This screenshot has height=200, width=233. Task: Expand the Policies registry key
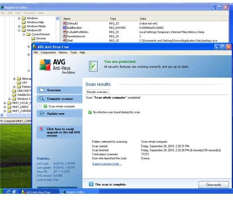14,87
